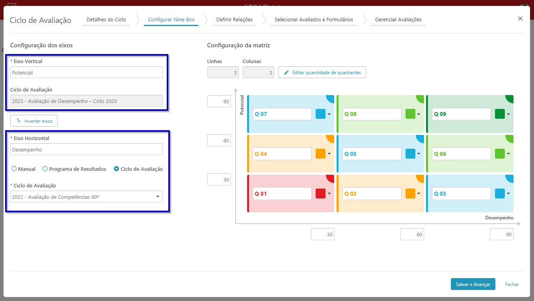Edit the Q 09 quadrant name field

tap(461, 114)
